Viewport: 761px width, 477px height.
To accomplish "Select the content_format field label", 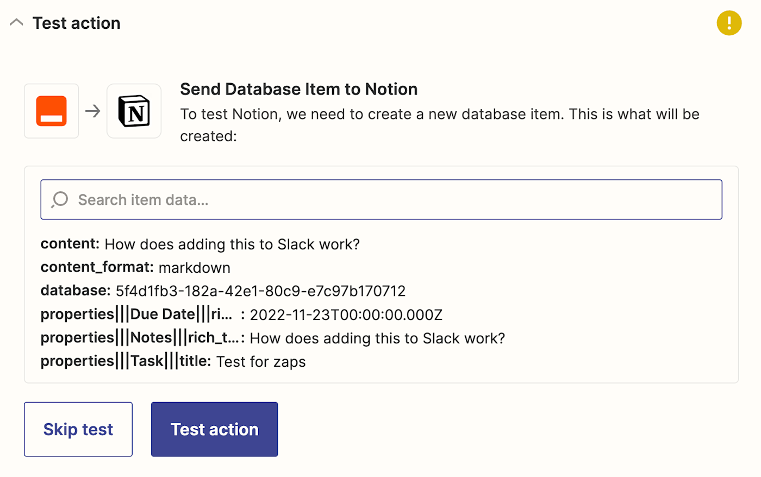I will pos(97,267).
